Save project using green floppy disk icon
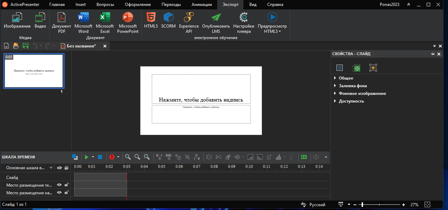 pyautogui.click(x=25, y=46)
